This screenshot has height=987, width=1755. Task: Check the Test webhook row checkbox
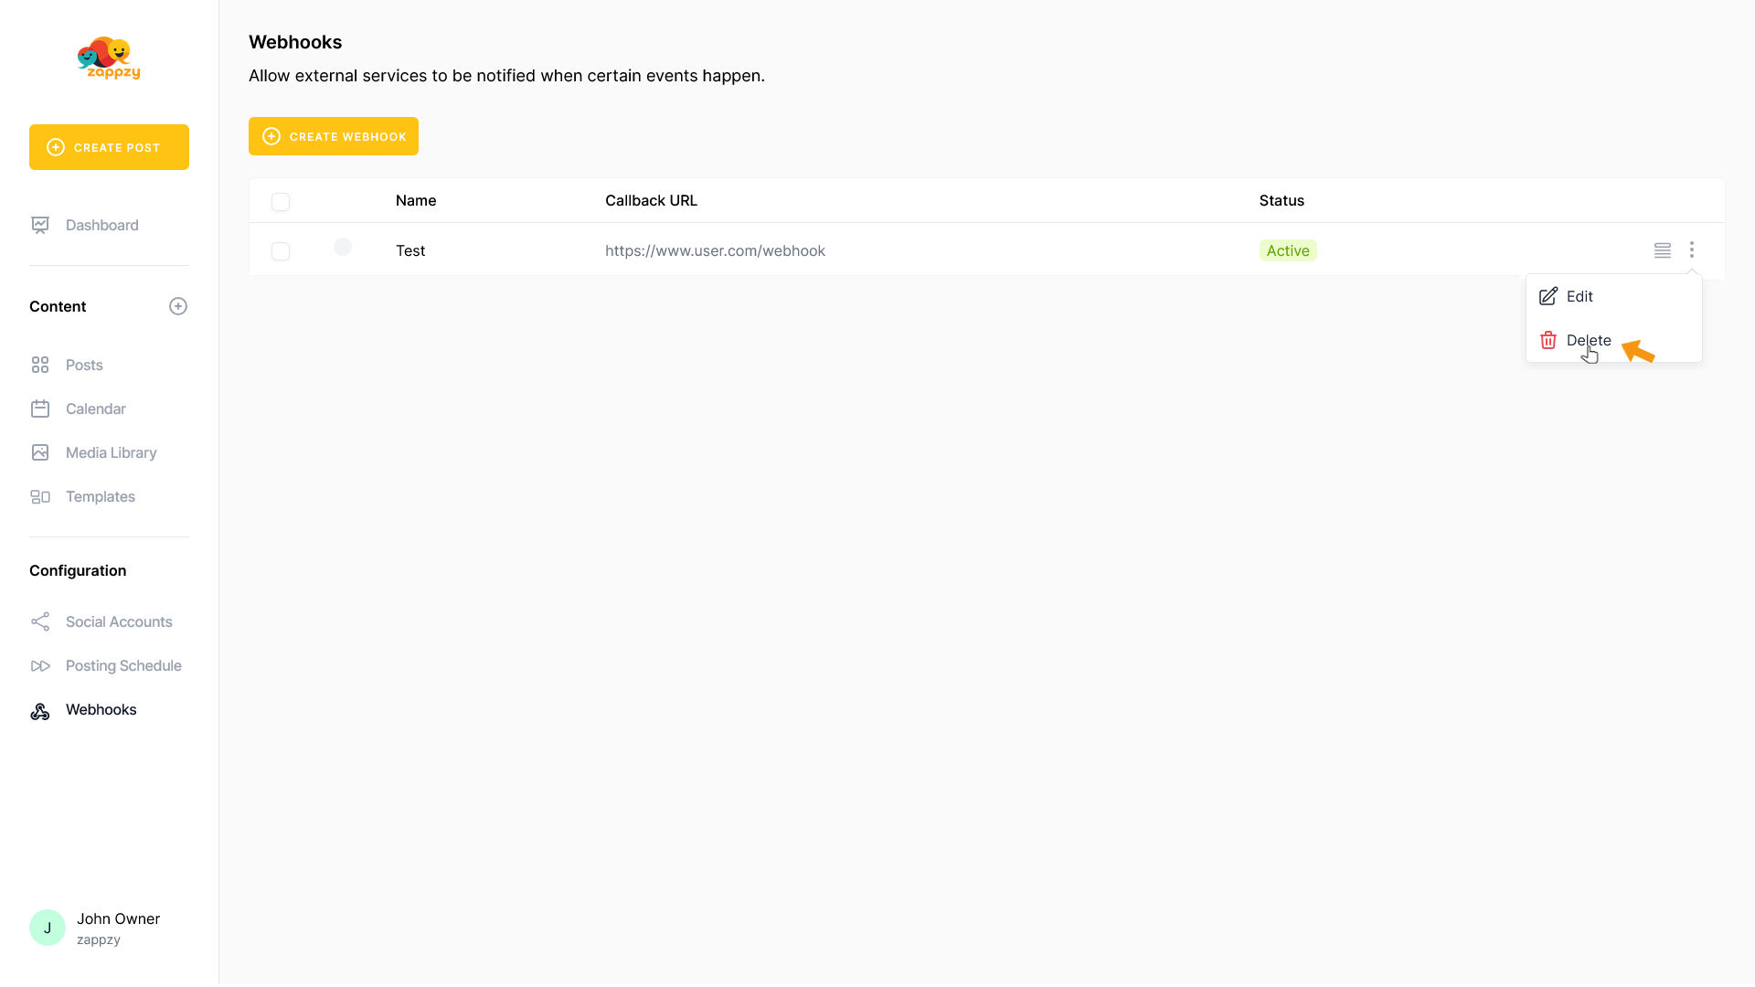(x=281, y=251)
